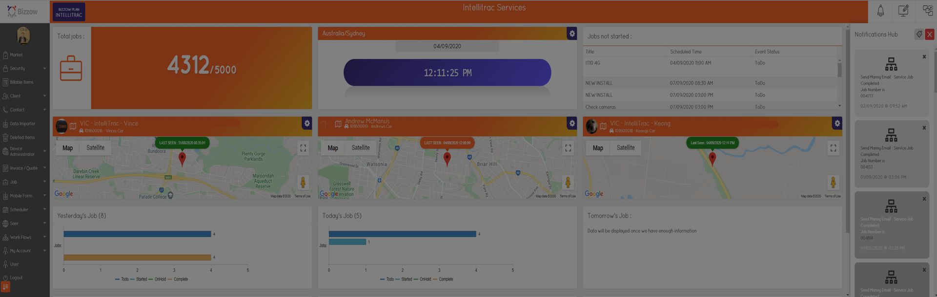The height and width of the screenshot is (297, 937).
Task: Toggle fullscreen on Andrew McManus map
Action: (x=568, y=148)
